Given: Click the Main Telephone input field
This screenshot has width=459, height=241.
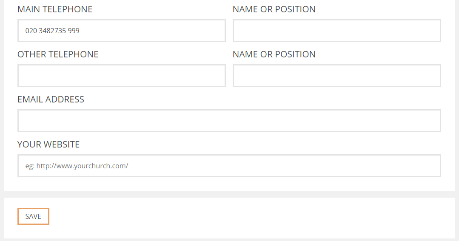Looking at the screenshot, I should (x=122, y=31).
